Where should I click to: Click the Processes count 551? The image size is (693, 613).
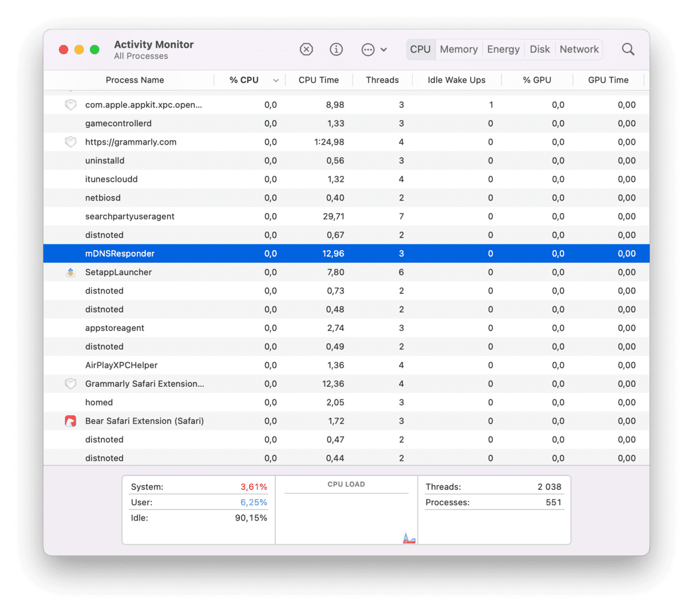point(553,502)
